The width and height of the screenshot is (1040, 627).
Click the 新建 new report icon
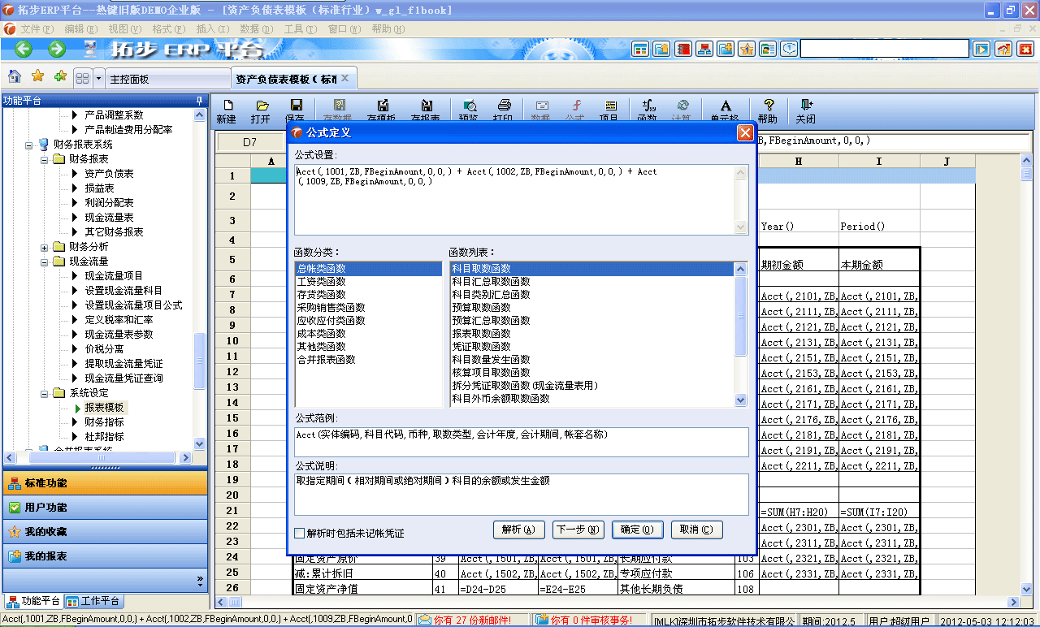pyautogui.click(x=230, y=110)
